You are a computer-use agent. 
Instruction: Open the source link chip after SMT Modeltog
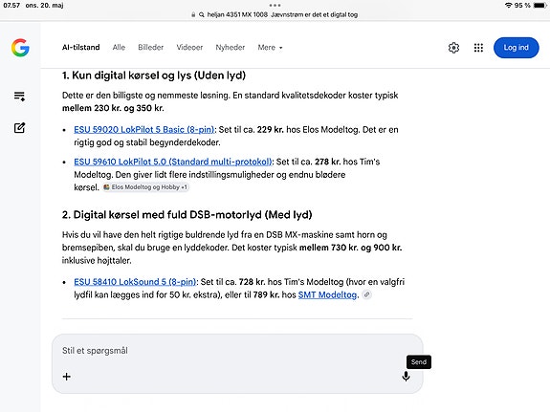[x=366, y=294]
